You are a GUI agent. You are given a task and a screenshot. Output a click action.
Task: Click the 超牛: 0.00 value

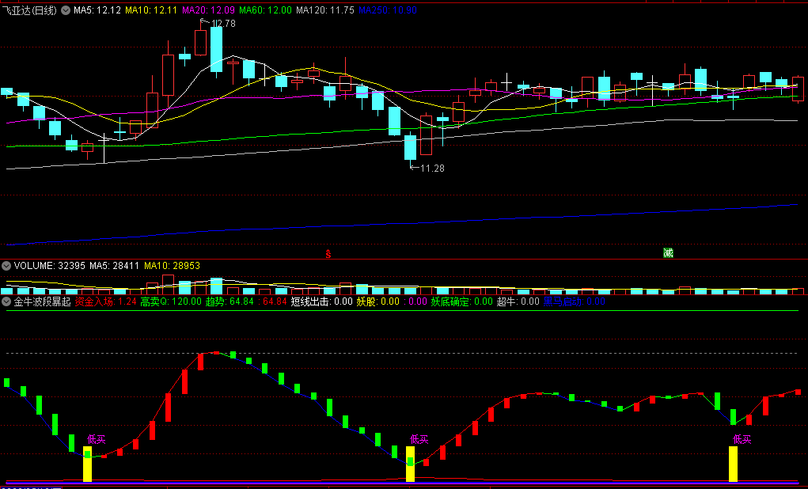click(518, 301)
